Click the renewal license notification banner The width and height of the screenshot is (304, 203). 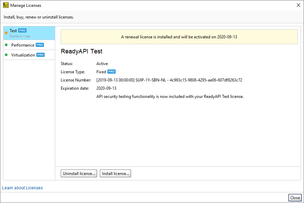(x=179, y=37)
